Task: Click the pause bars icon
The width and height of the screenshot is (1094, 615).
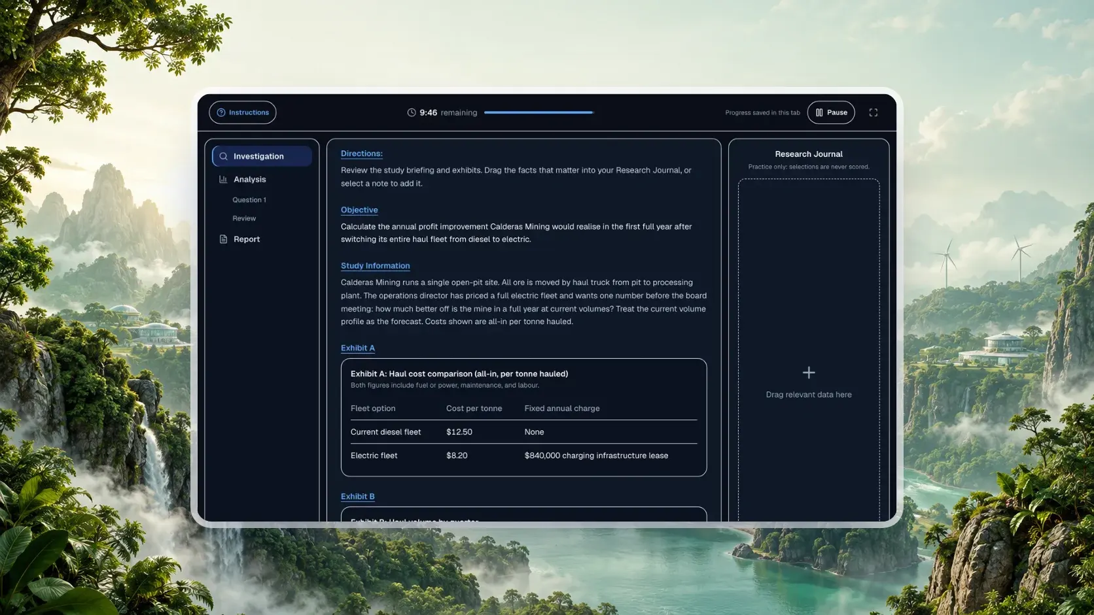Action: (819, 112)
